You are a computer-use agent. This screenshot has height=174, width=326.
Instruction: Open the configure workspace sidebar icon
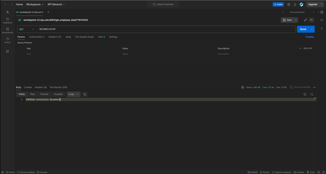[x=8, y=51]
